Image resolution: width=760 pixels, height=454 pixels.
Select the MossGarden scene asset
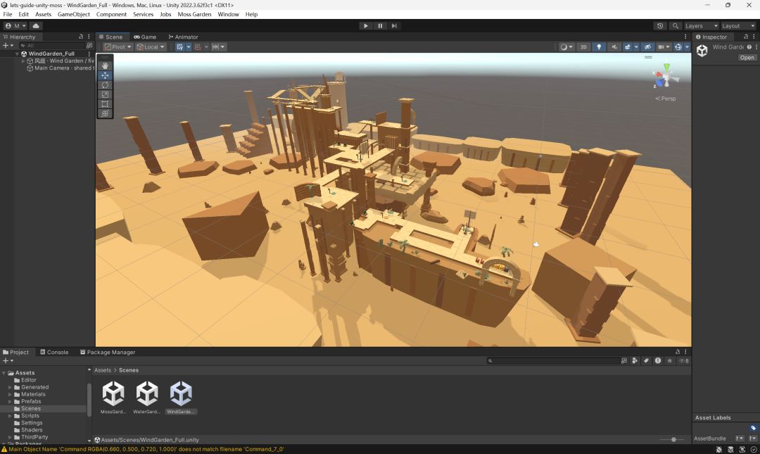(x=113, y=397)
